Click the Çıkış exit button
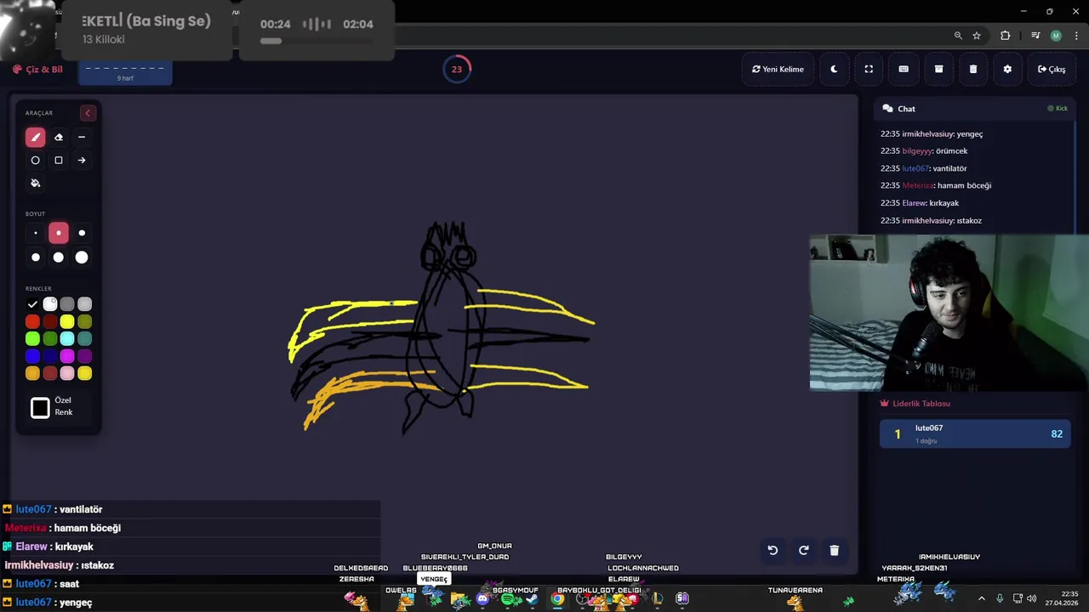This screenshot has width=1089, height=612. pos(1052,69)
